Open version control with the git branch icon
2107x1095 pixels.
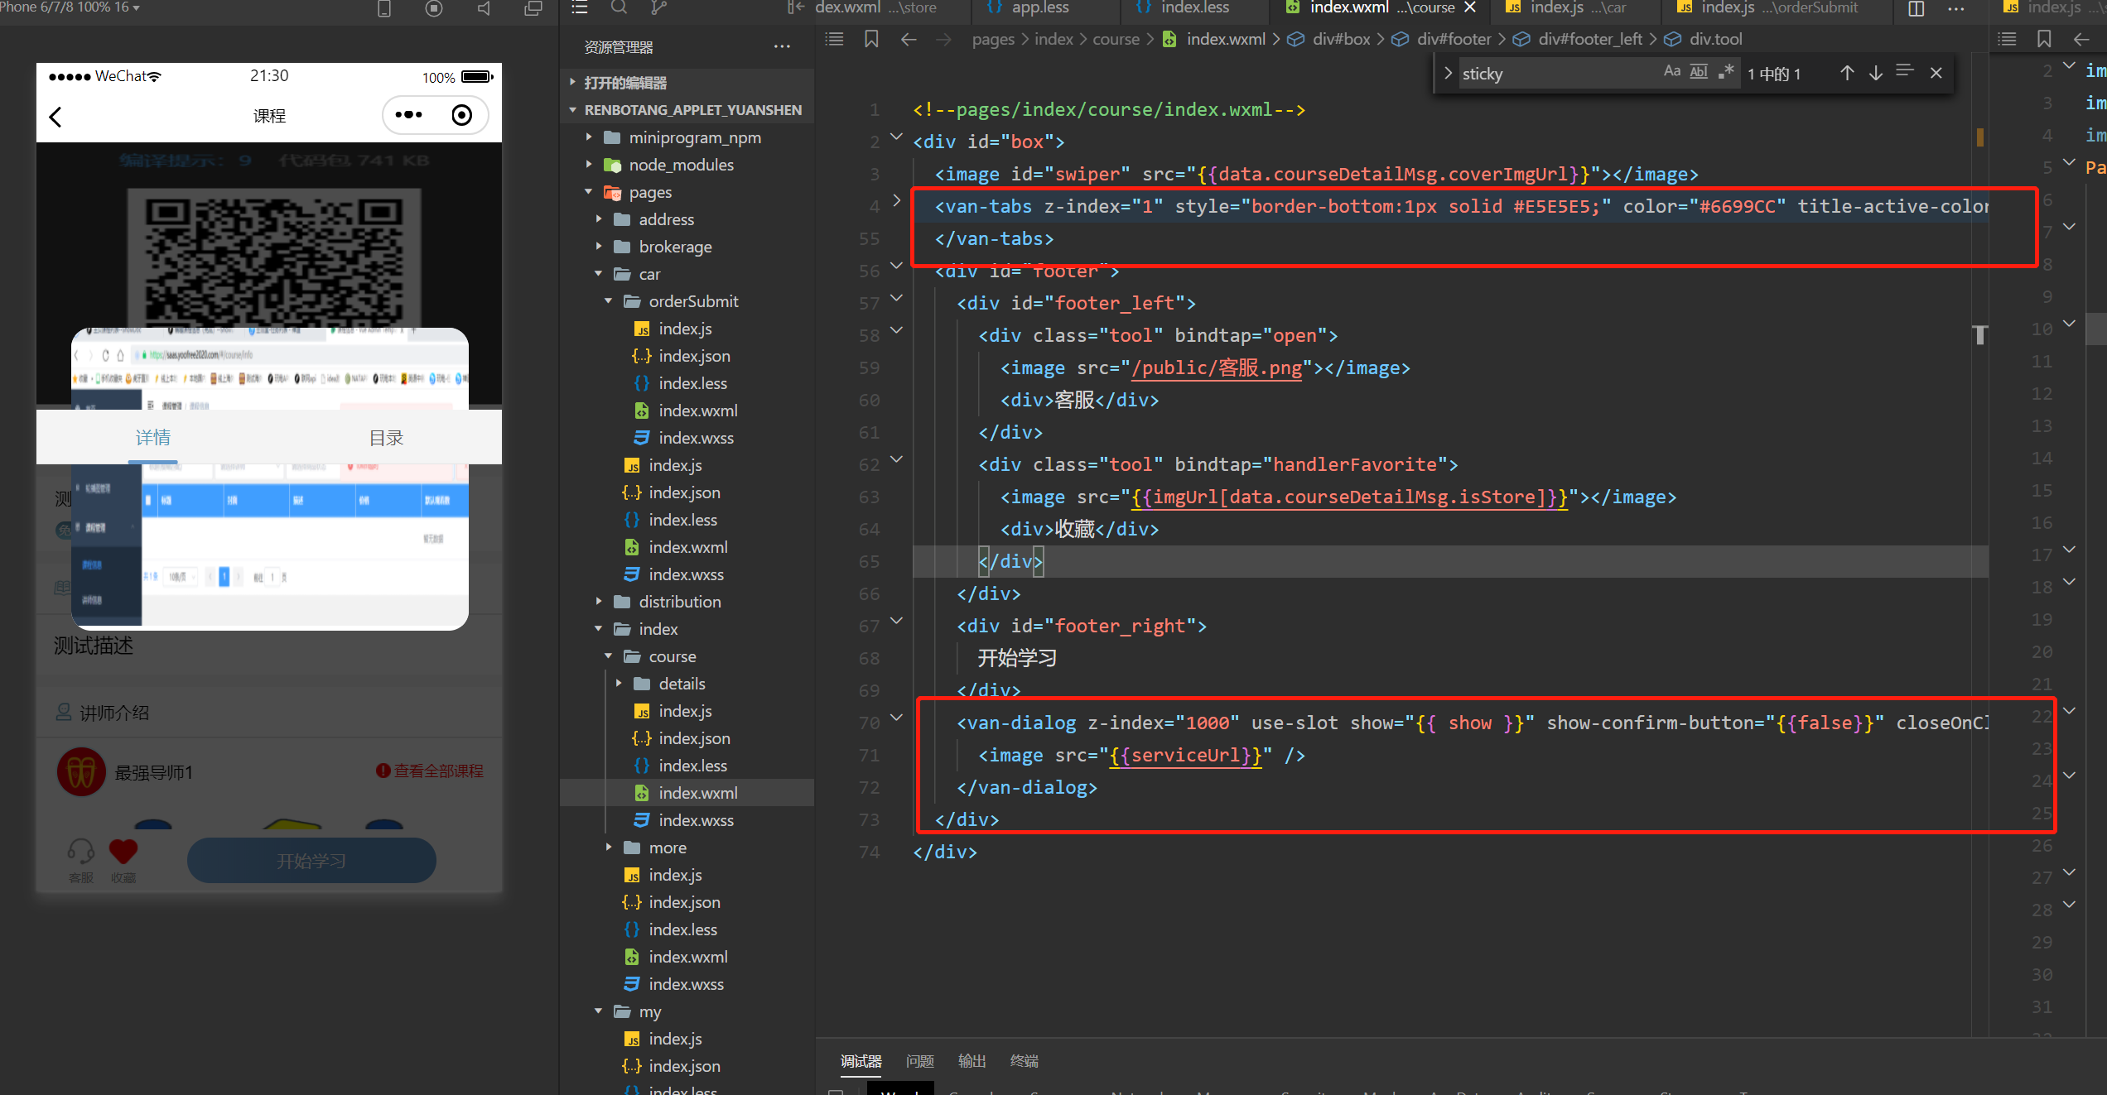click(658, 7)
